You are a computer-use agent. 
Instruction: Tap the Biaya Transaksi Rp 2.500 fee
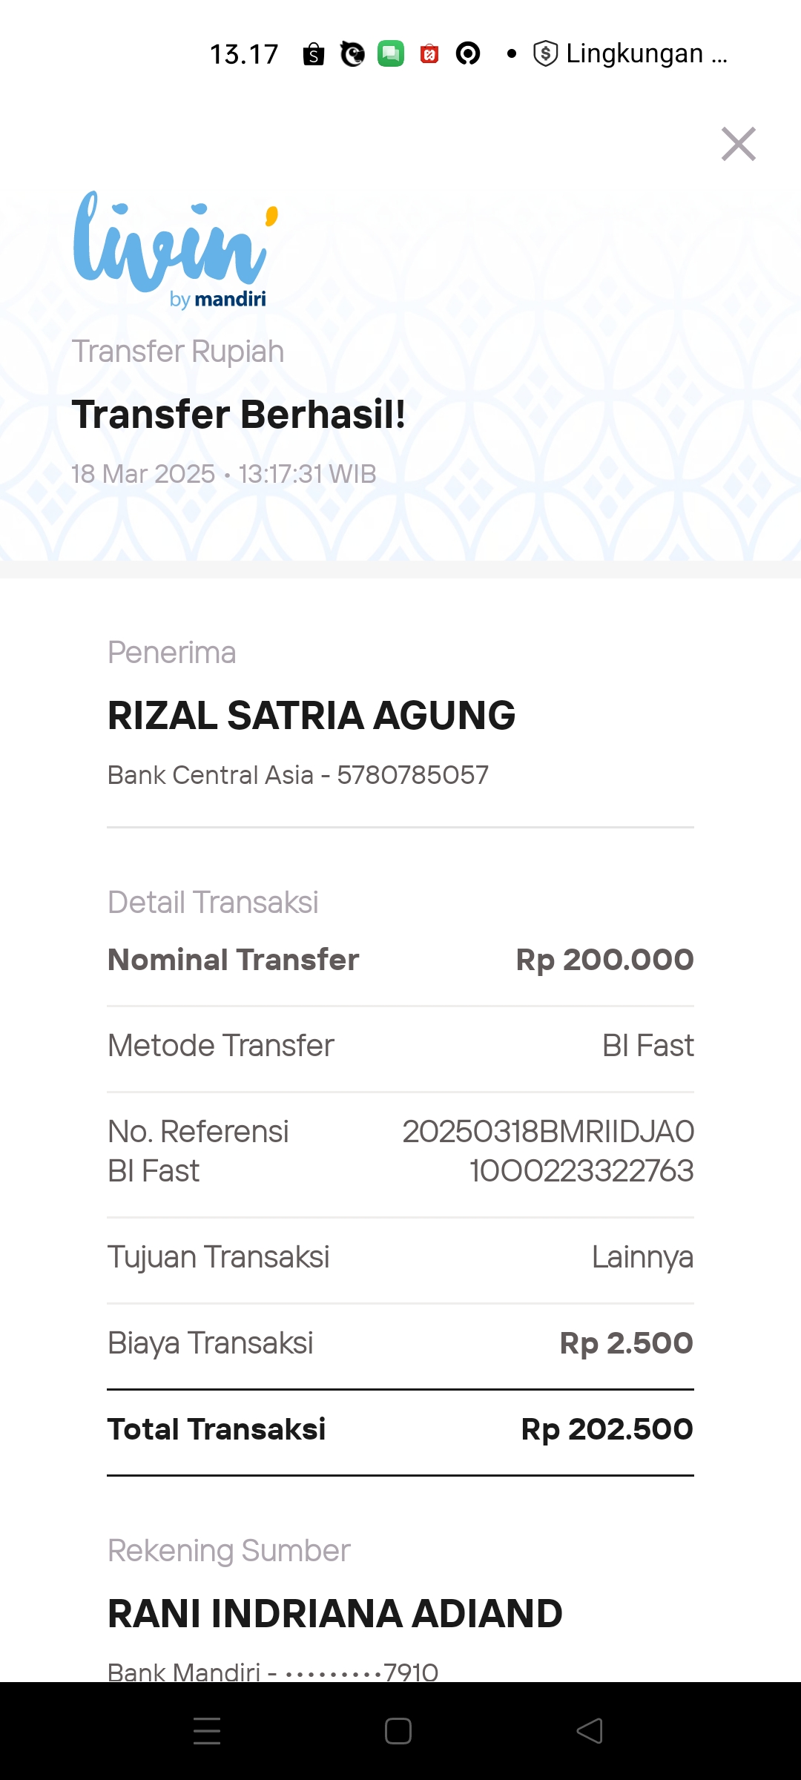point(626,1343)
